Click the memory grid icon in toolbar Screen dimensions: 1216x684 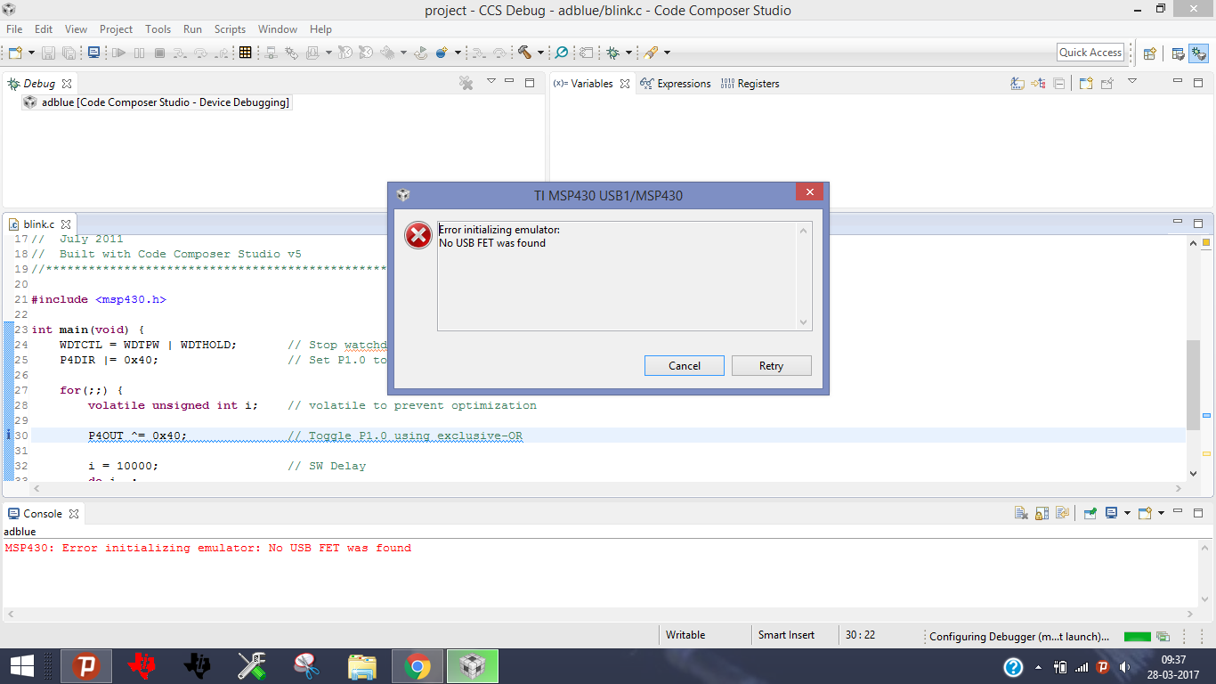click(245, 53)
